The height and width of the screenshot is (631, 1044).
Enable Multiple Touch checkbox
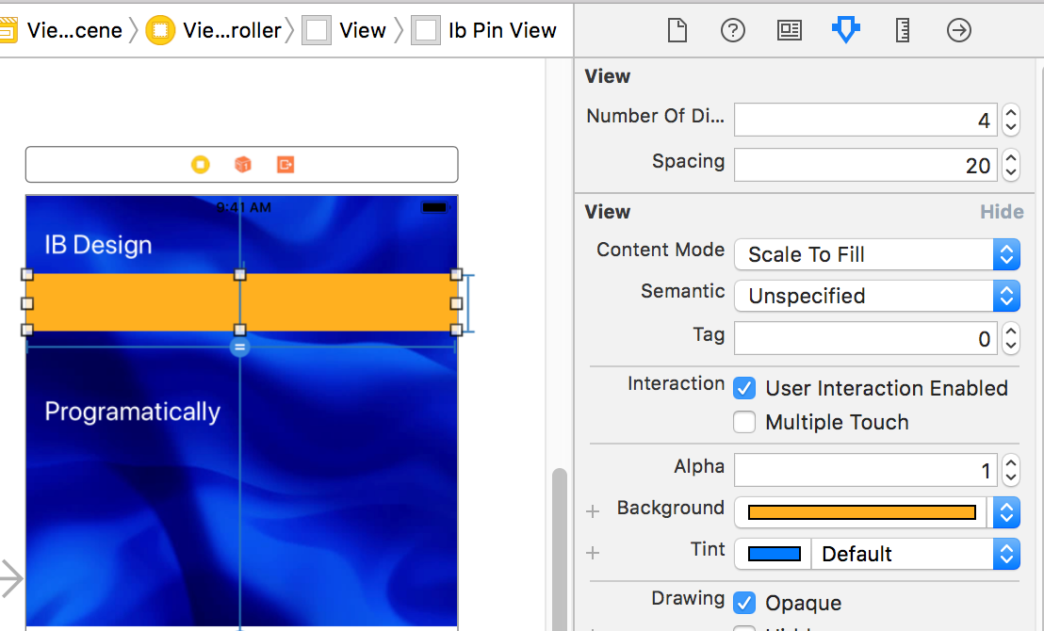[x=744, y=422]
